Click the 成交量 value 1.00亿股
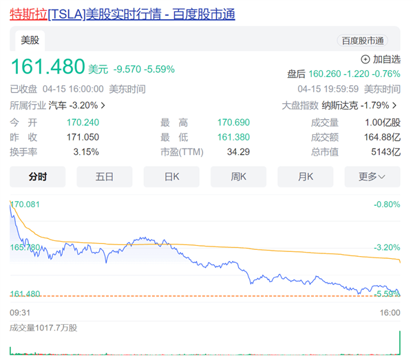Image resolution: width=413 pixels, height=358 pixels. pyautogui.click(x=383, y=123)
